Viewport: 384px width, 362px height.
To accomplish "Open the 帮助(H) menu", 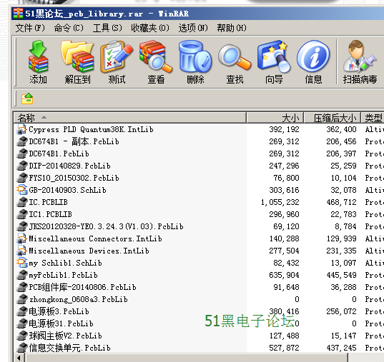I will tap(232, 28).
